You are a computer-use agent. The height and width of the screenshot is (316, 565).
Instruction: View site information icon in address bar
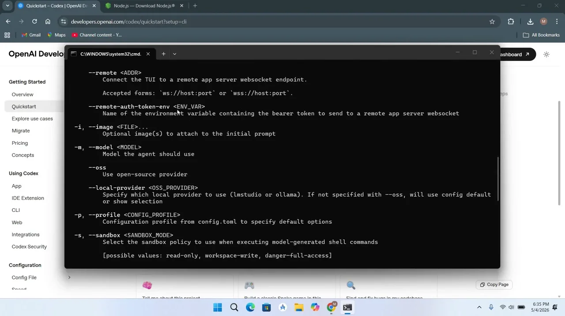tap(64, 21)
